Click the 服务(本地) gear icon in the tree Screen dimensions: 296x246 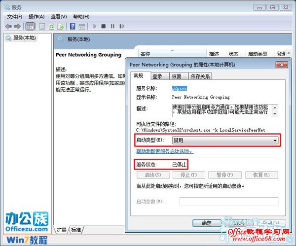(8, 38)
